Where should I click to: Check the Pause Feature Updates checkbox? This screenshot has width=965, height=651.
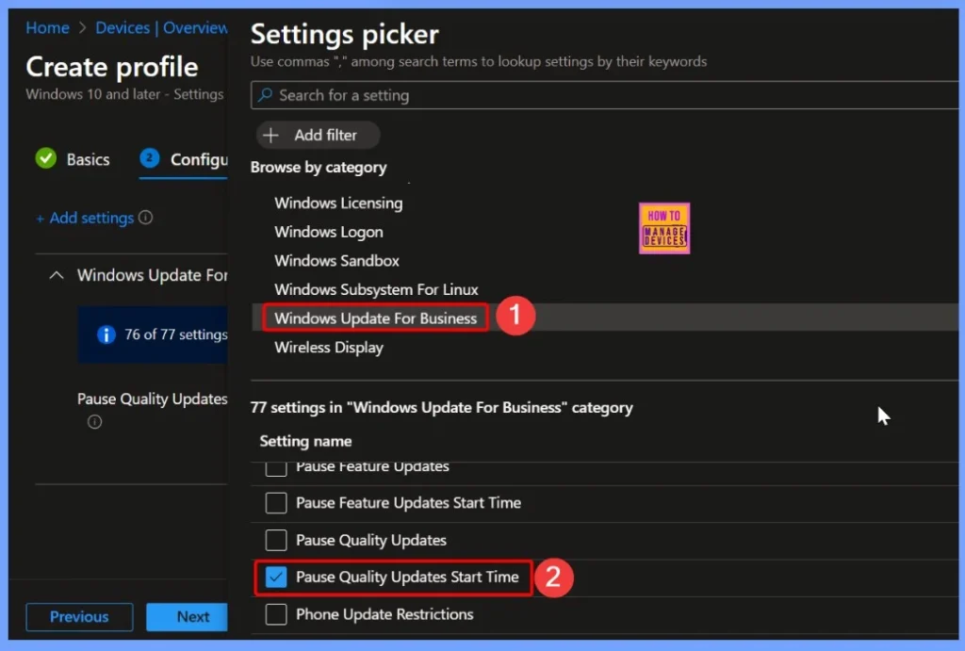276,468
